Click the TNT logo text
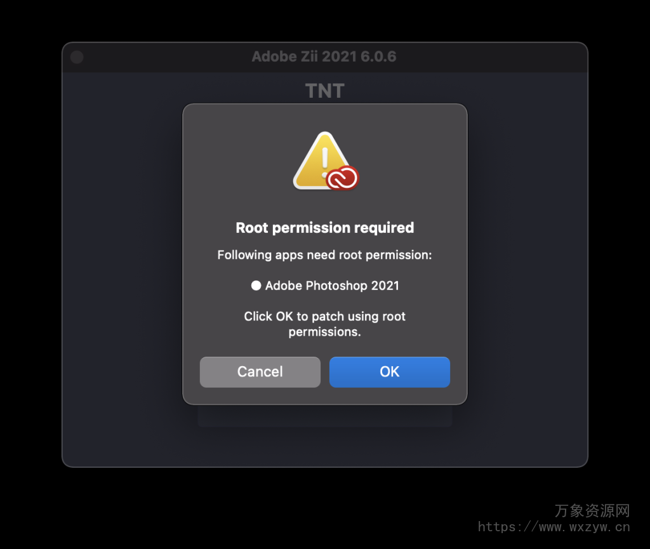Image resolution: width=650 pixels, height=549 pixels. pos(325,91)
